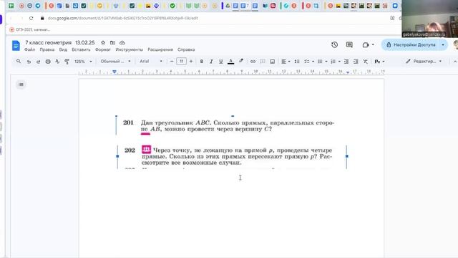Viewport: 458px width, 258px height.
Task: Click the document title 7 класс геометрия
Action: click(48, 43)
